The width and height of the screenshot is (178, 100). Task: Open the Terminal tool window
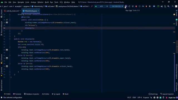(x=17, y=94)
